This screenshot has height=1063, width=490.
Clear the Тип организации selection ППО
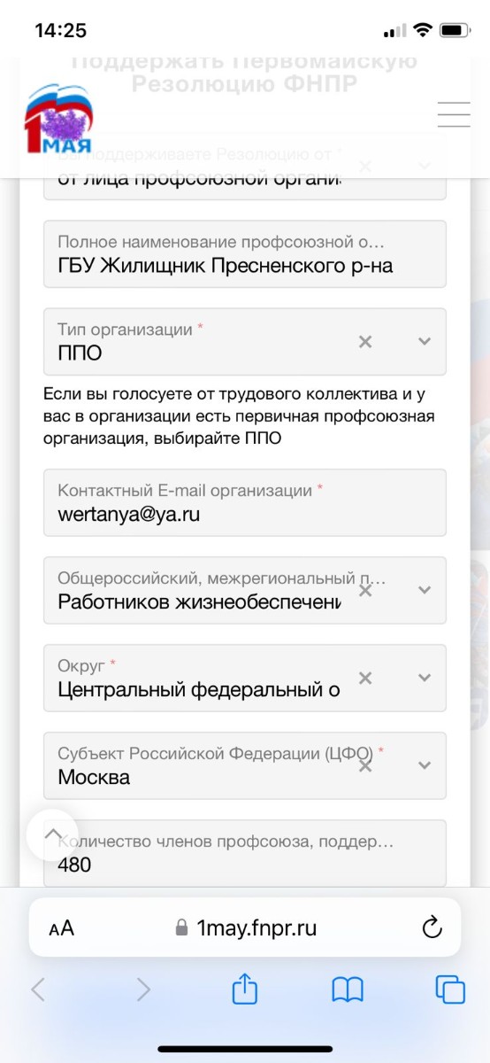365,342
